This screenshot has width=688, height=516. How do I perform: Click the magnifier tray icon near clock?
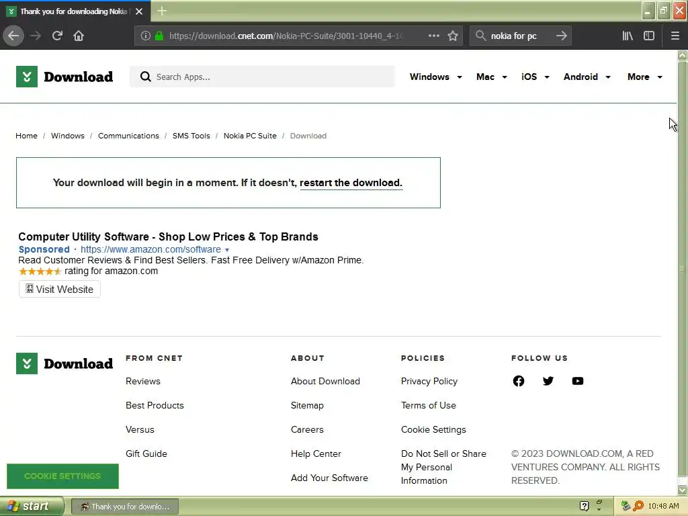coord(638,506)
